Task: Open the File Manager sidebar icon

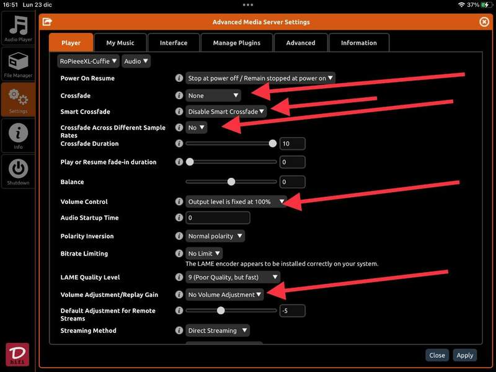Action: 18,64
